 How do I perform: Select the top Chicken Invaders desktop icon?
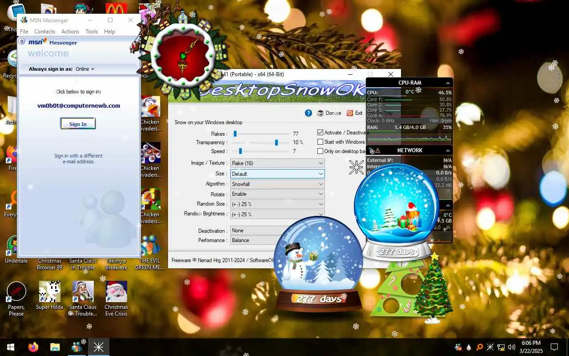click(x=150, y=114)
